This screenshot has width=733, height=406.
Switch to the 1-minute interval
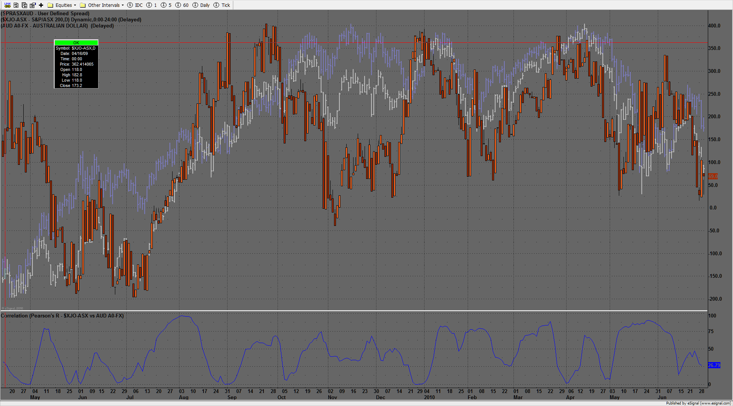tap(155, 5)
